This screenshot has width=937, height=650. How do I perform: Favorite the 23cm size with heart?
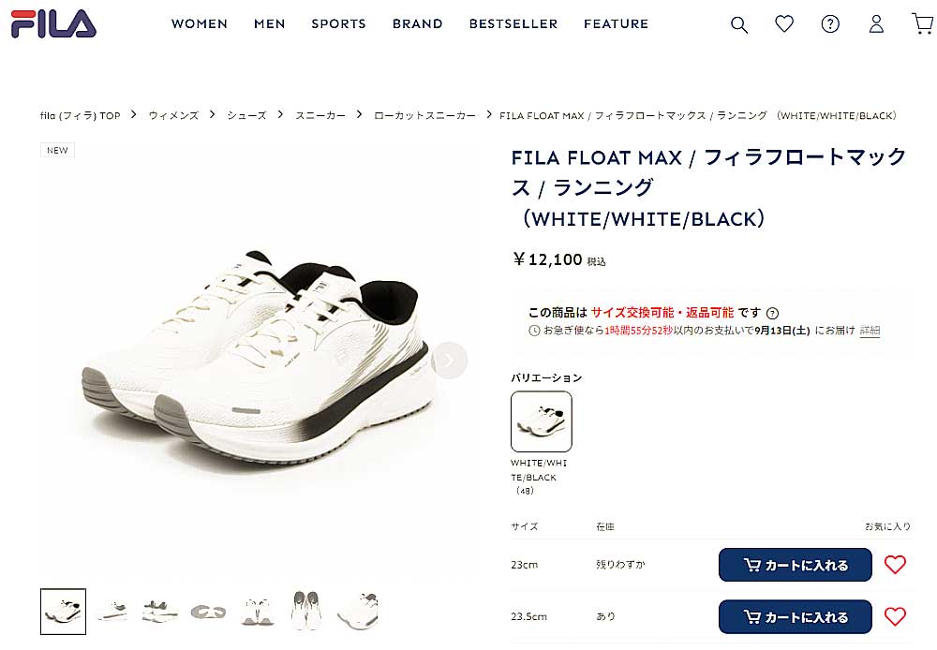click(895, 565)
